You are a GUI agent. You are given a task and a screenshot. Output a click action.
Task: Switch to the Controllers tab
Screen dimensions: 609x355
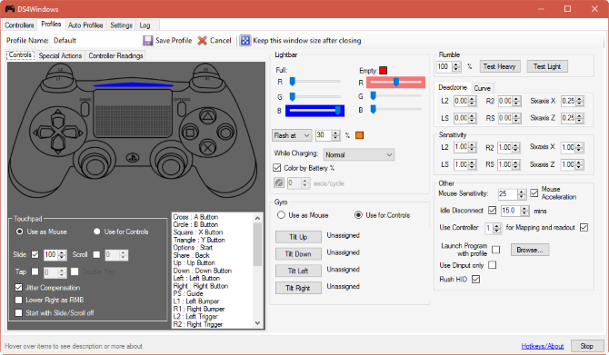coord(19,25)
